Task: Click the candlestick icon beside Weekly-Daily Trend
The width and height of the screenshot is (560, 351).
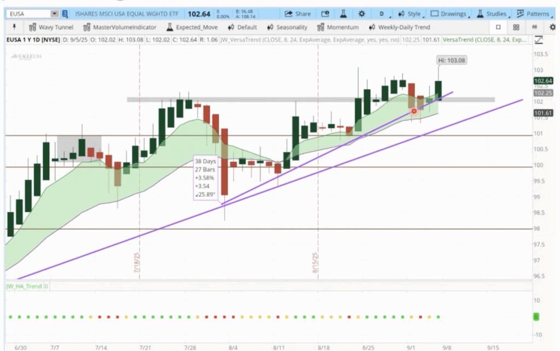Action: tap(372, 27)
